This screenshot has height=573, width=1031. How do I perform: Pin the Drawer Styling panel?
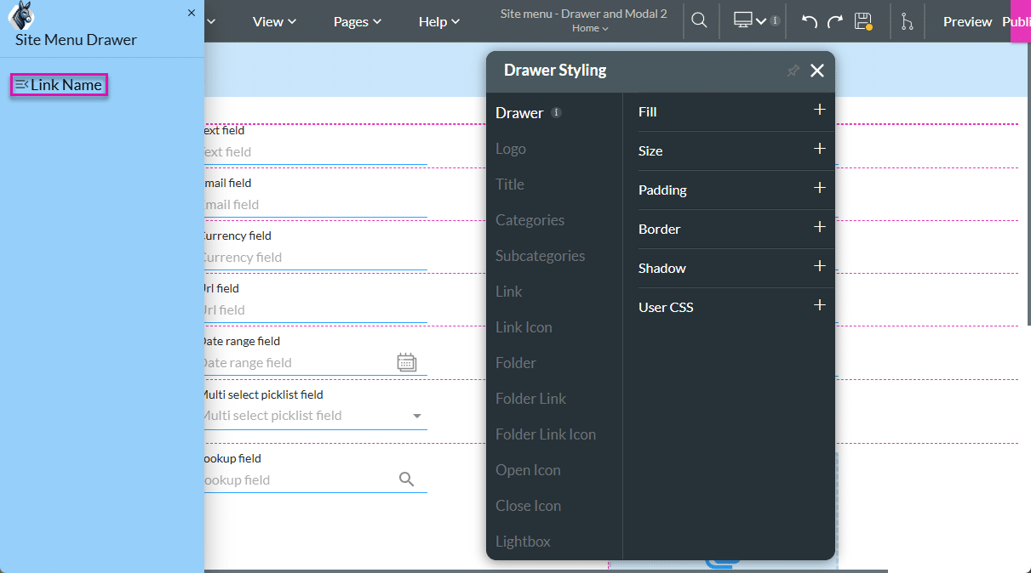tap(793, 71)
